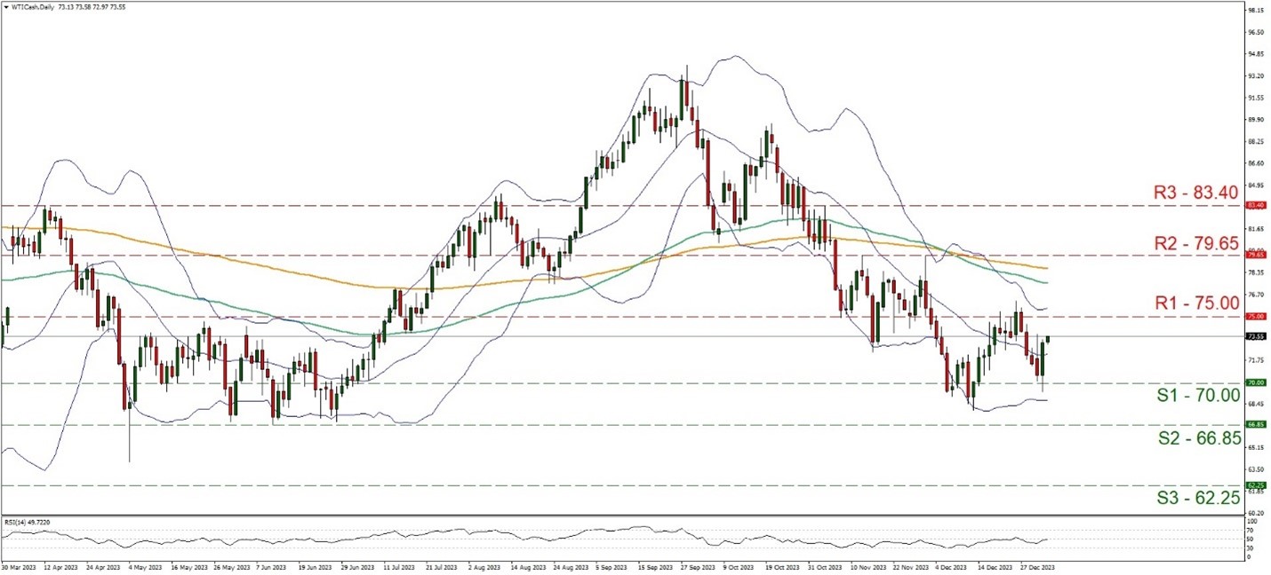Image resolution: width=1271 pixels, height=575 pixels.
Task: Click the red 75.00 price tag on axis
Action: pos(1255,316)
